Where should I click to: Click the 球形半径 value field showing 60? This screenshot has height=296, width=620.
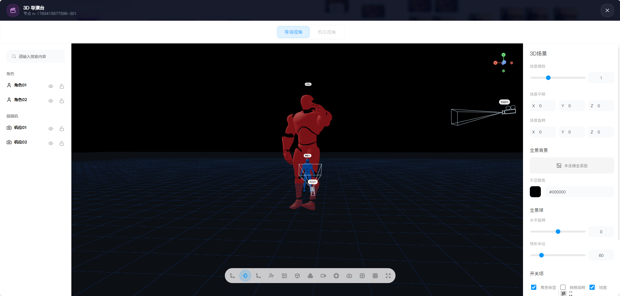pyautogui.click(x=601, y=255)
